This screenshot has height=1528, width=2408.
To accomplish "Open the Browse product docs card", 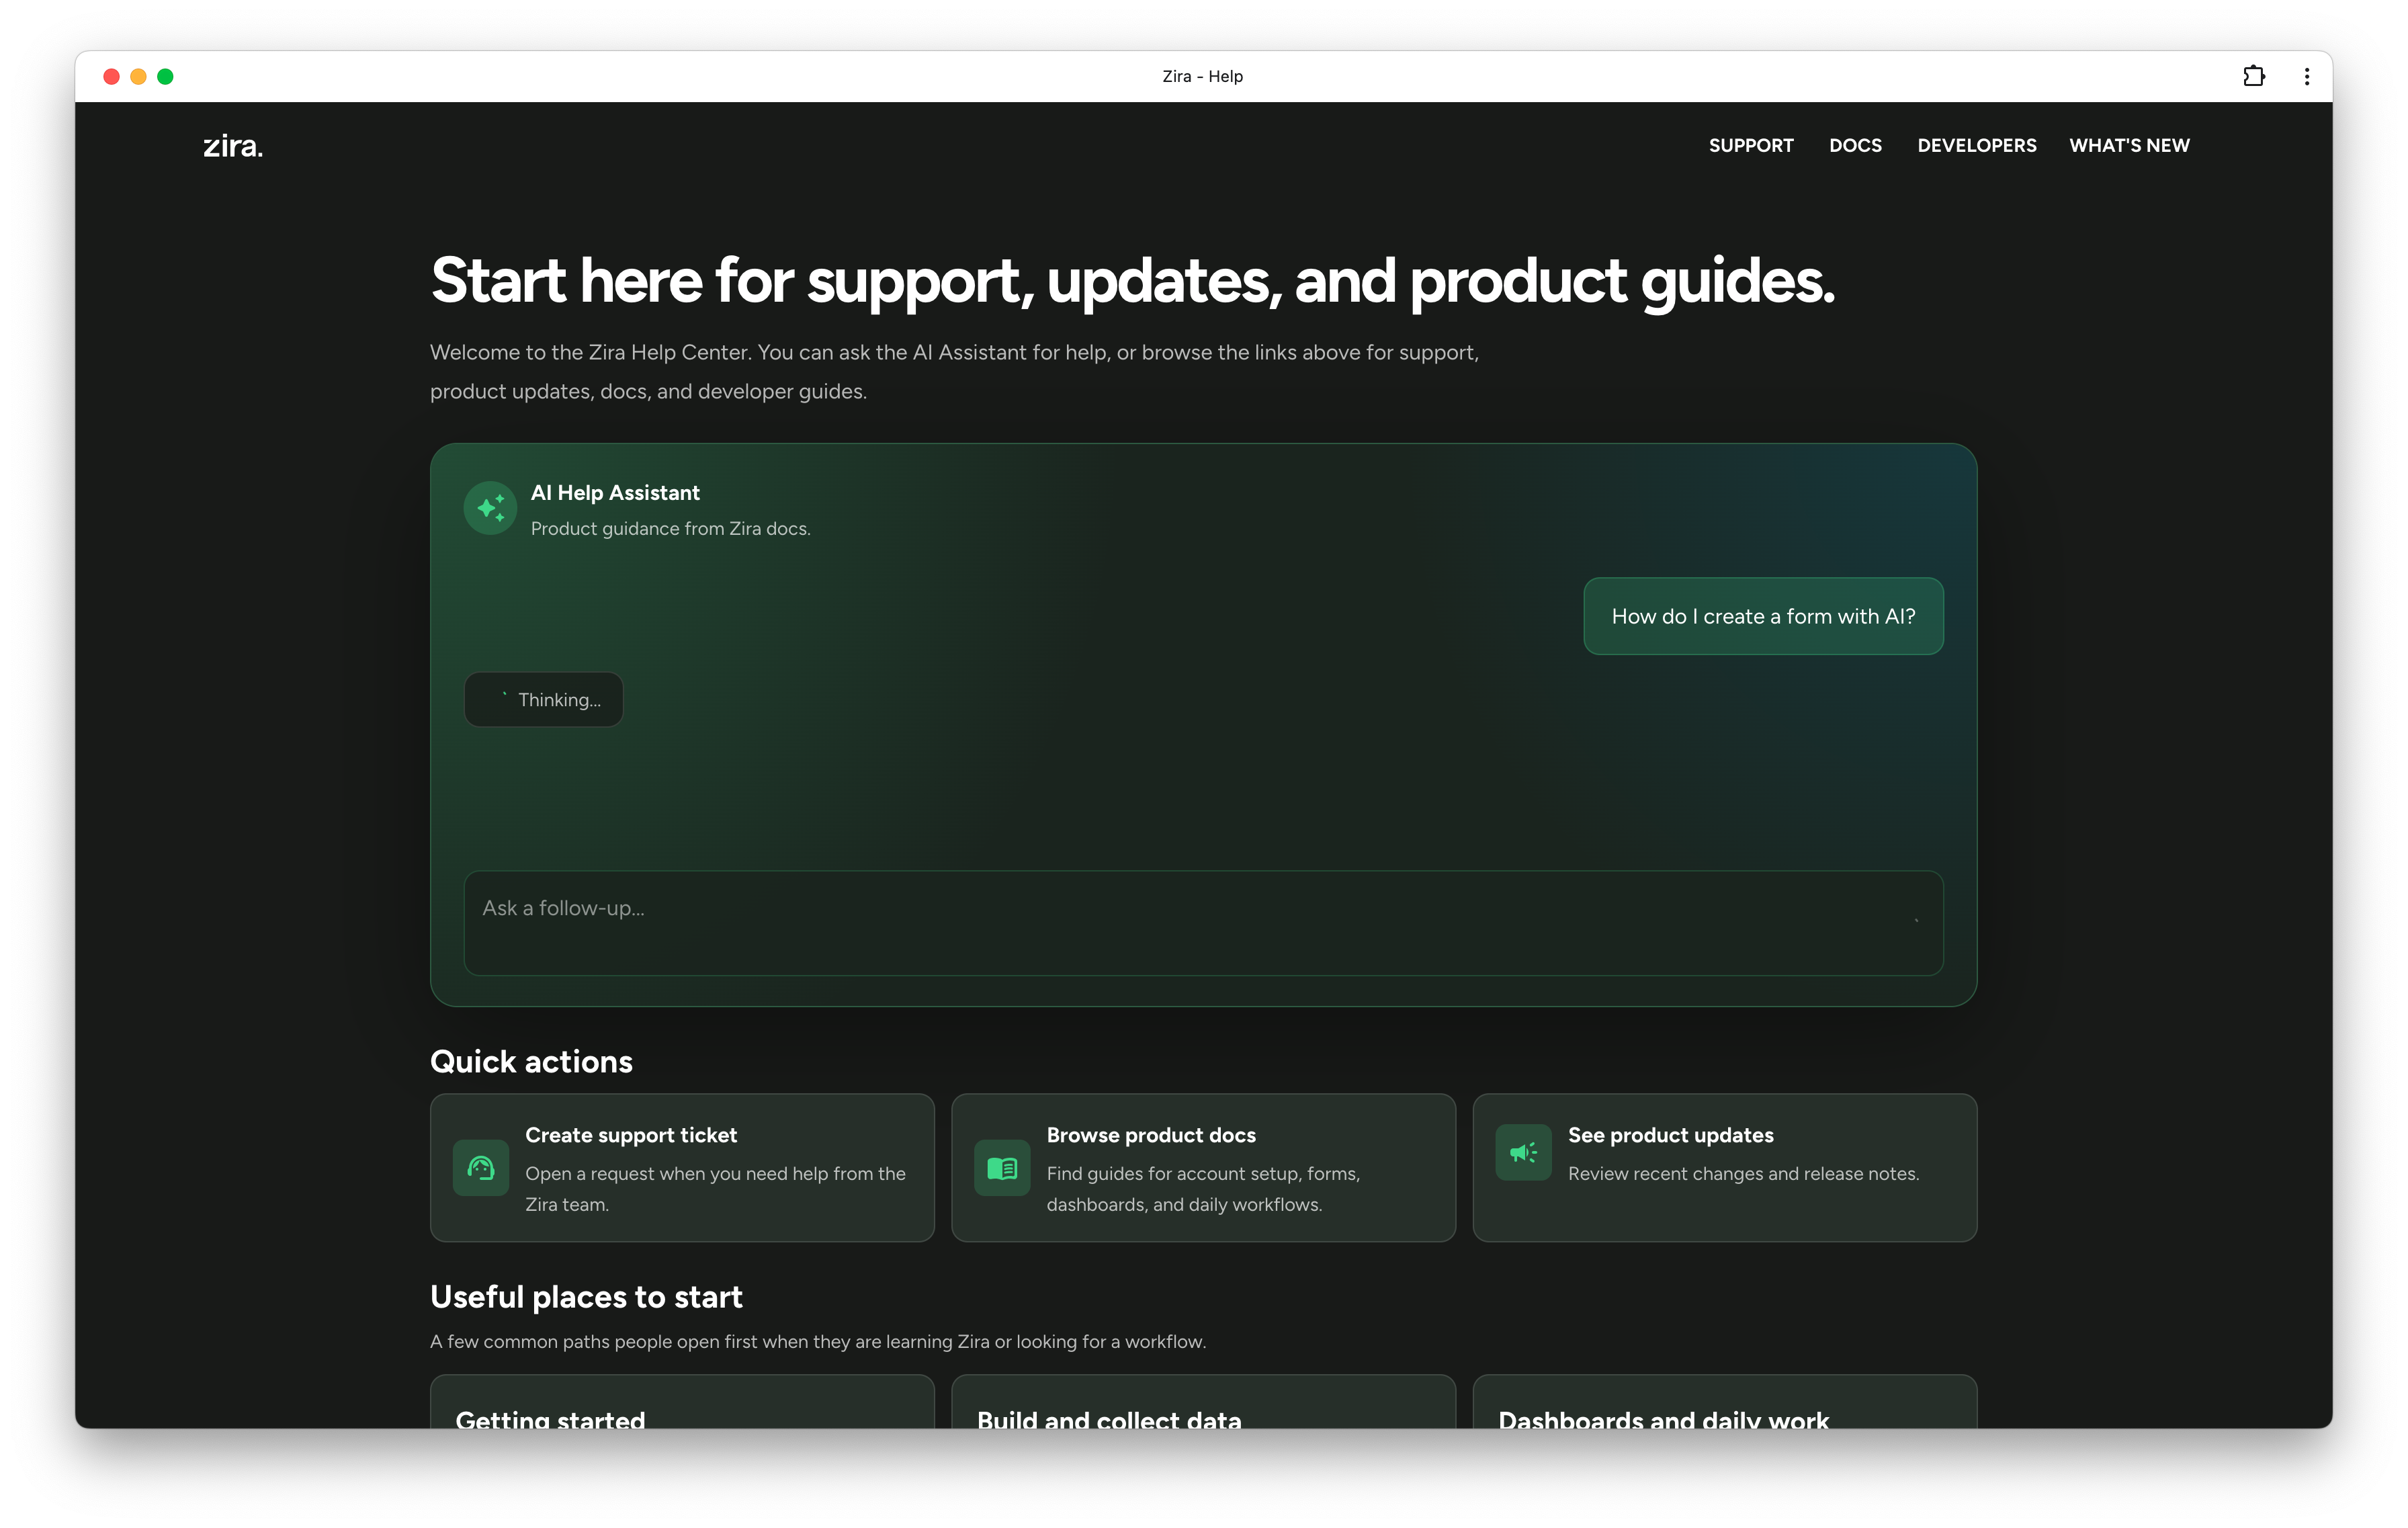I will 1203,1167.
